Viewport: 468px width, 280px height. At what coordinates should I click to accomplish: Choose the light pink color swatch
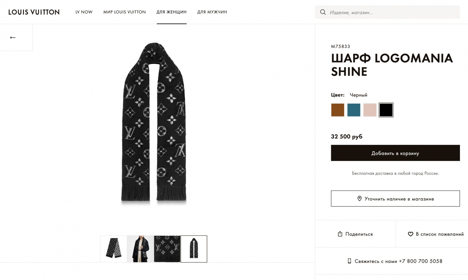[x=370, y=110]
